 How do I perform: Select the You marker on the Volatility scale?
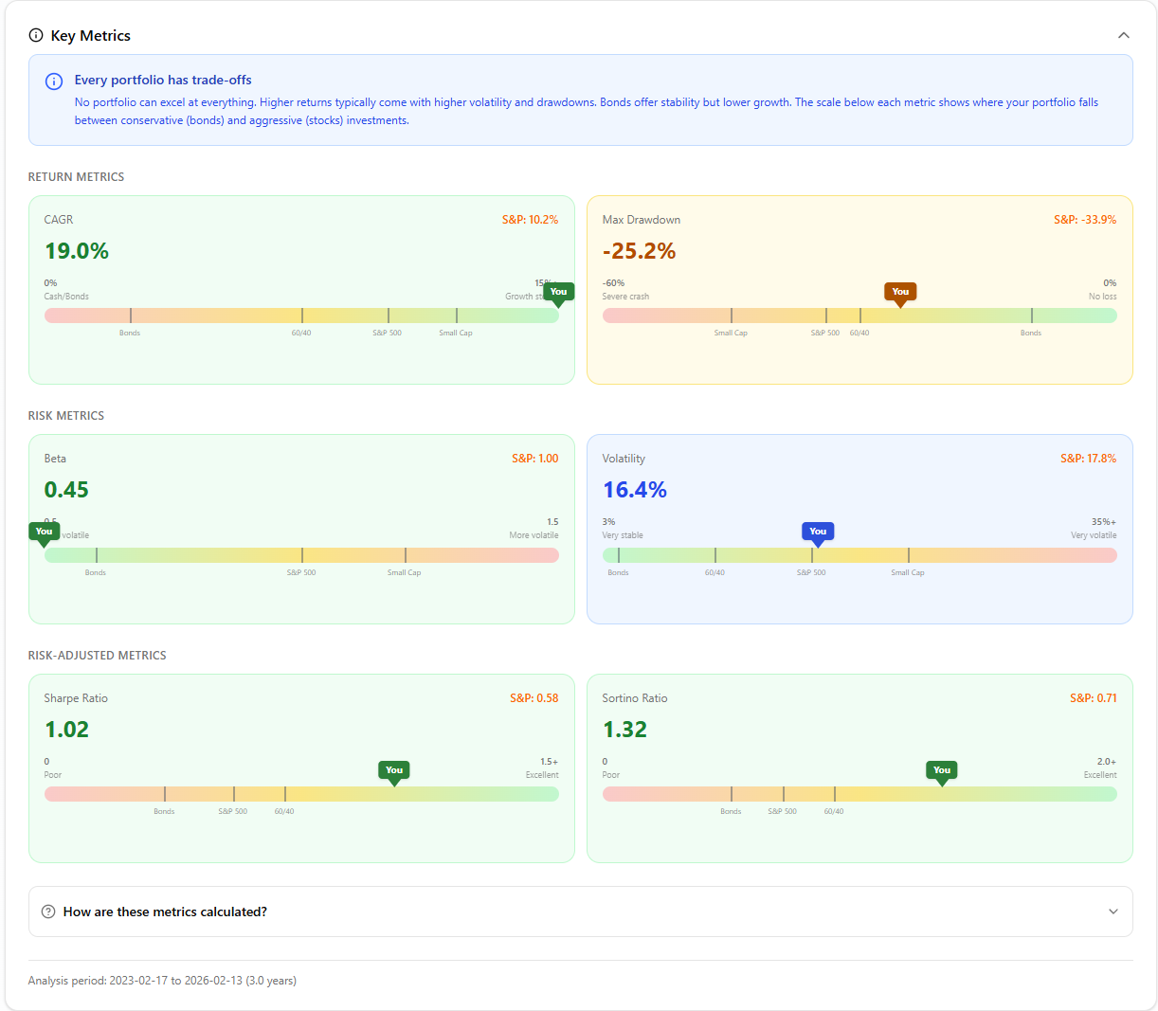click(x=818, y=533)
